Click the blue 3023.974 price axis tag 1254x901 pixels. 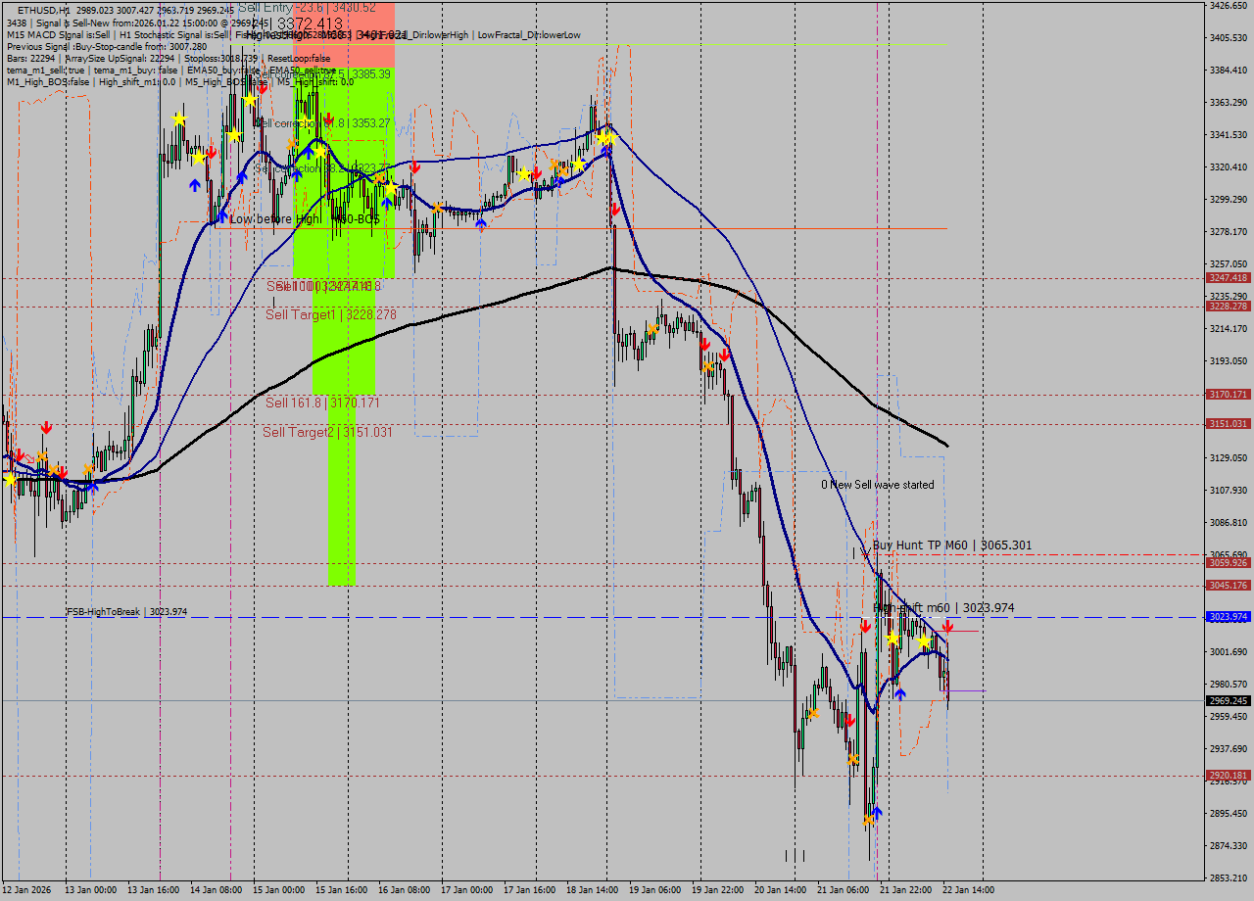pyautogui.click(x=1228, y=617)
